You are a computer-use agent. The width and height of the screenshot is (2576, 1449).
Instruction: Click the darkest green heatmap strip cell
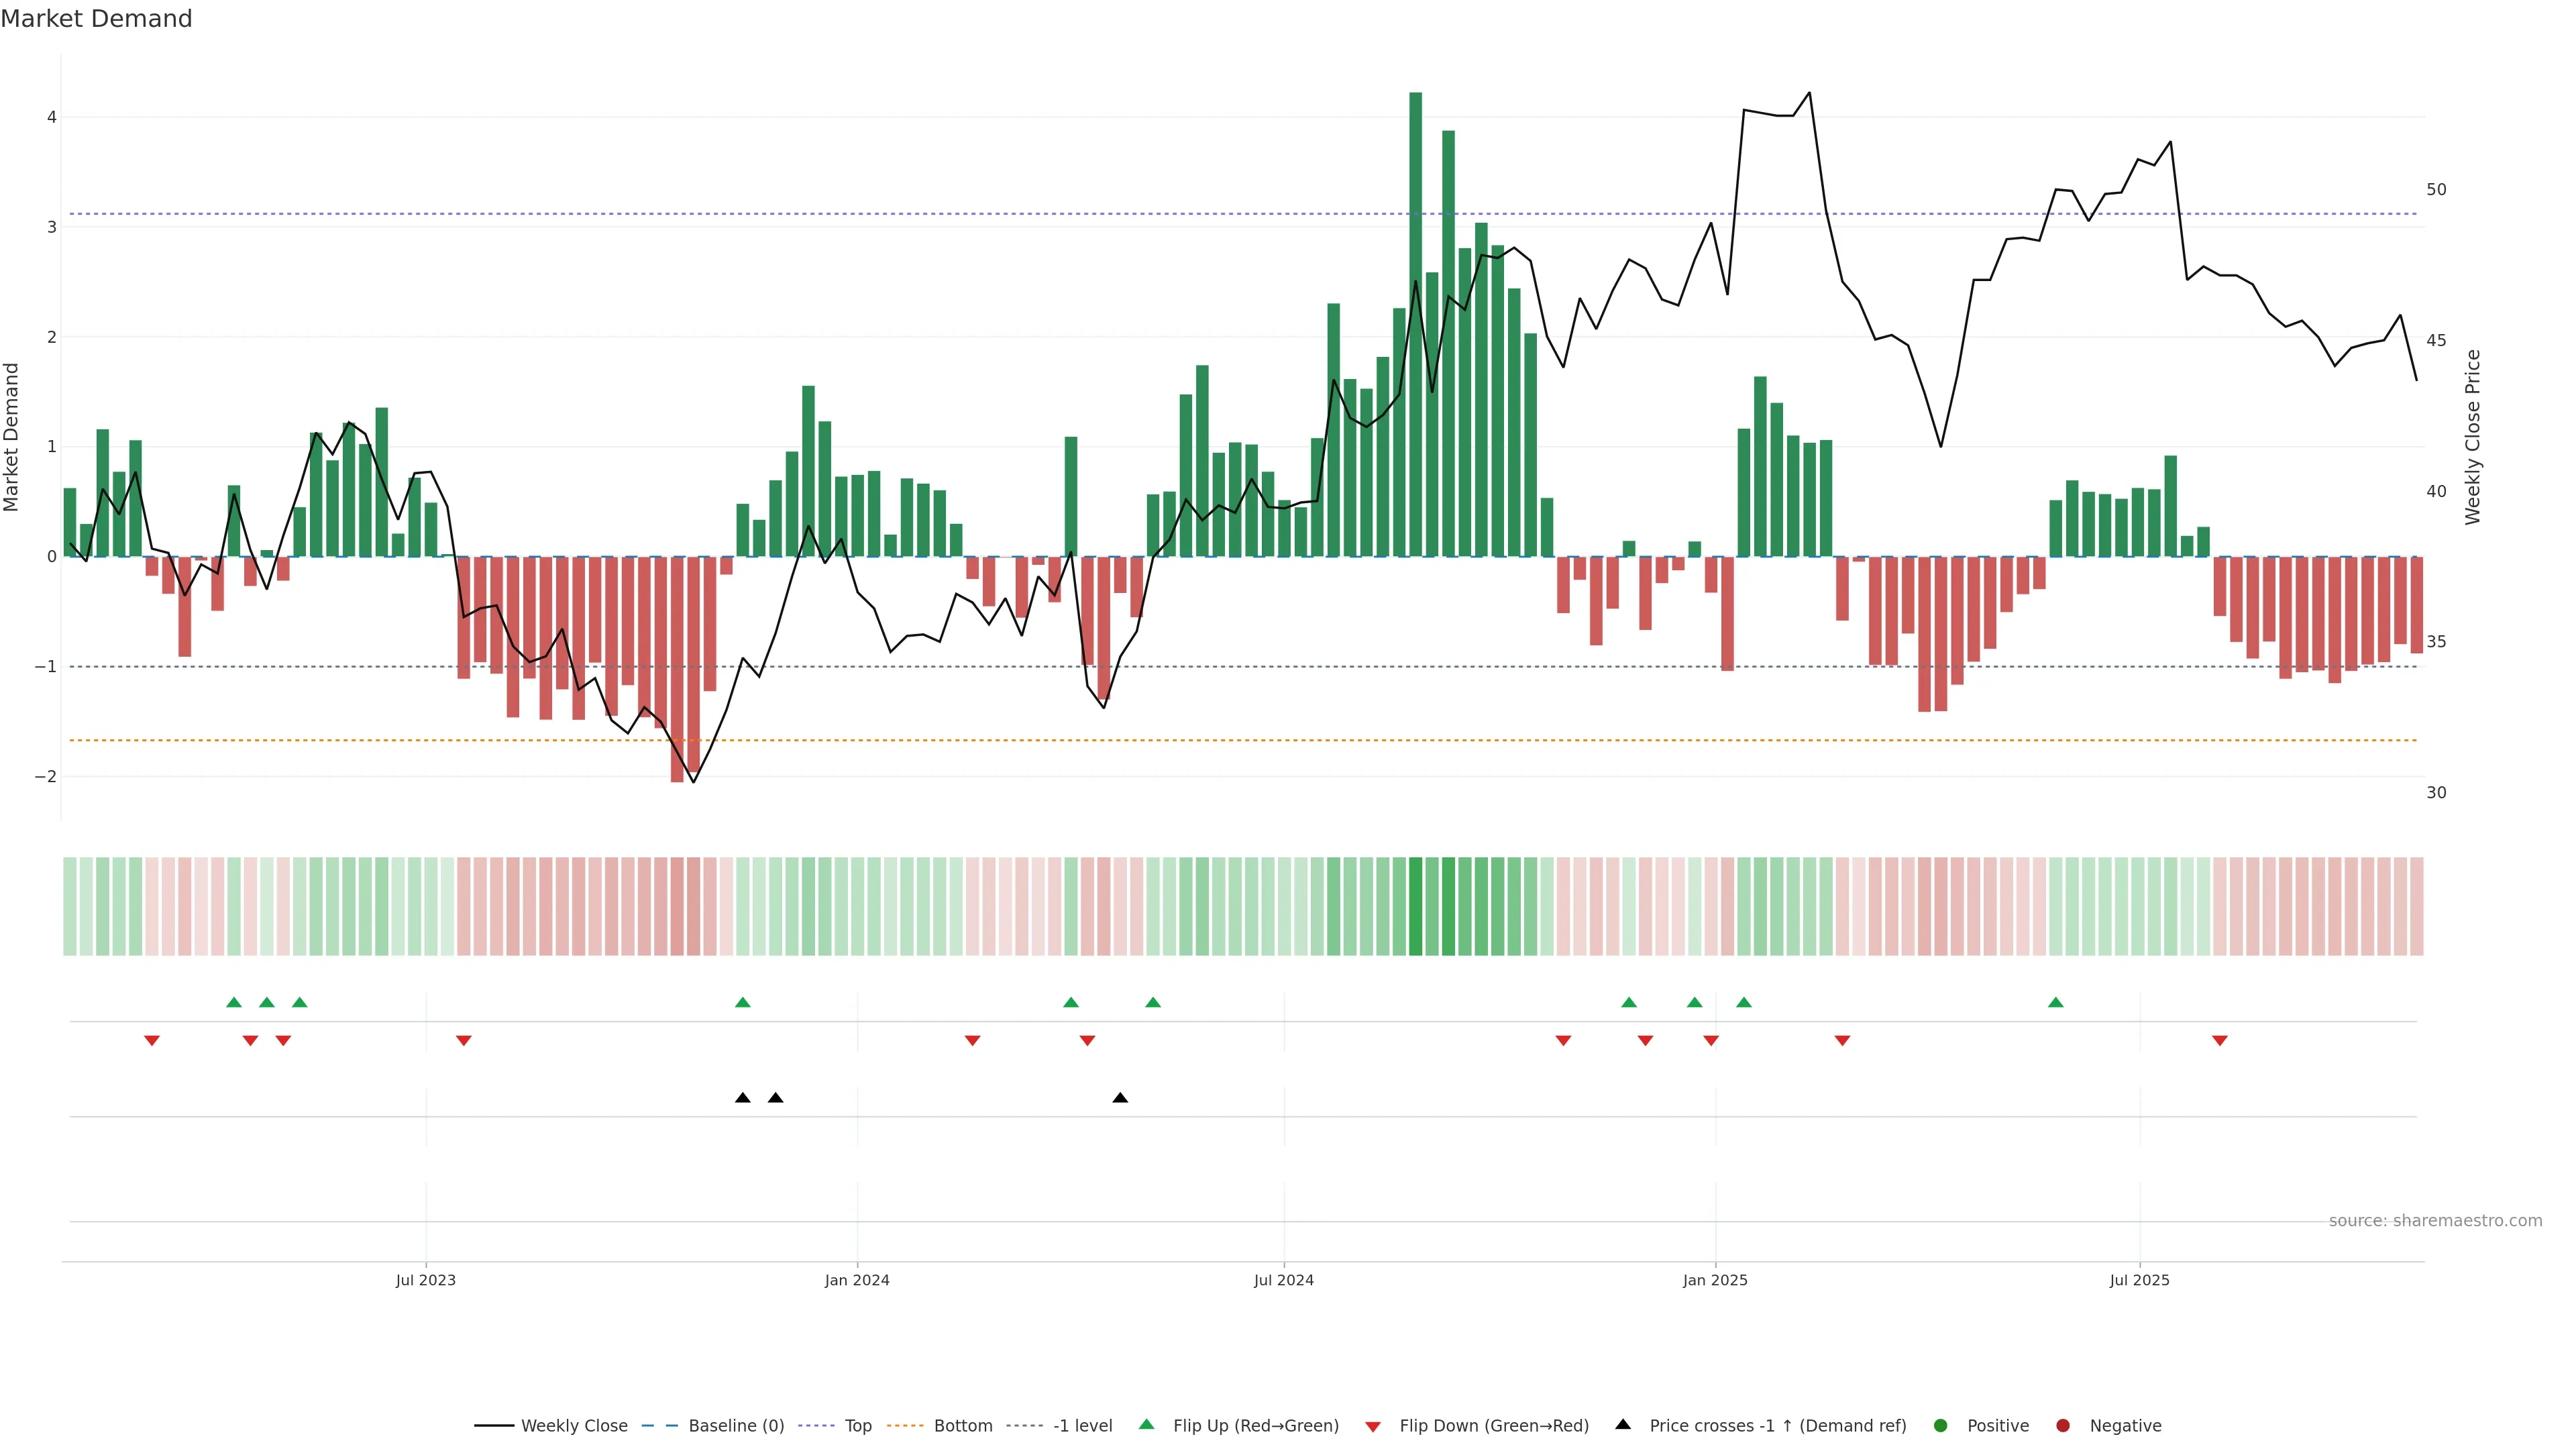1415,906
